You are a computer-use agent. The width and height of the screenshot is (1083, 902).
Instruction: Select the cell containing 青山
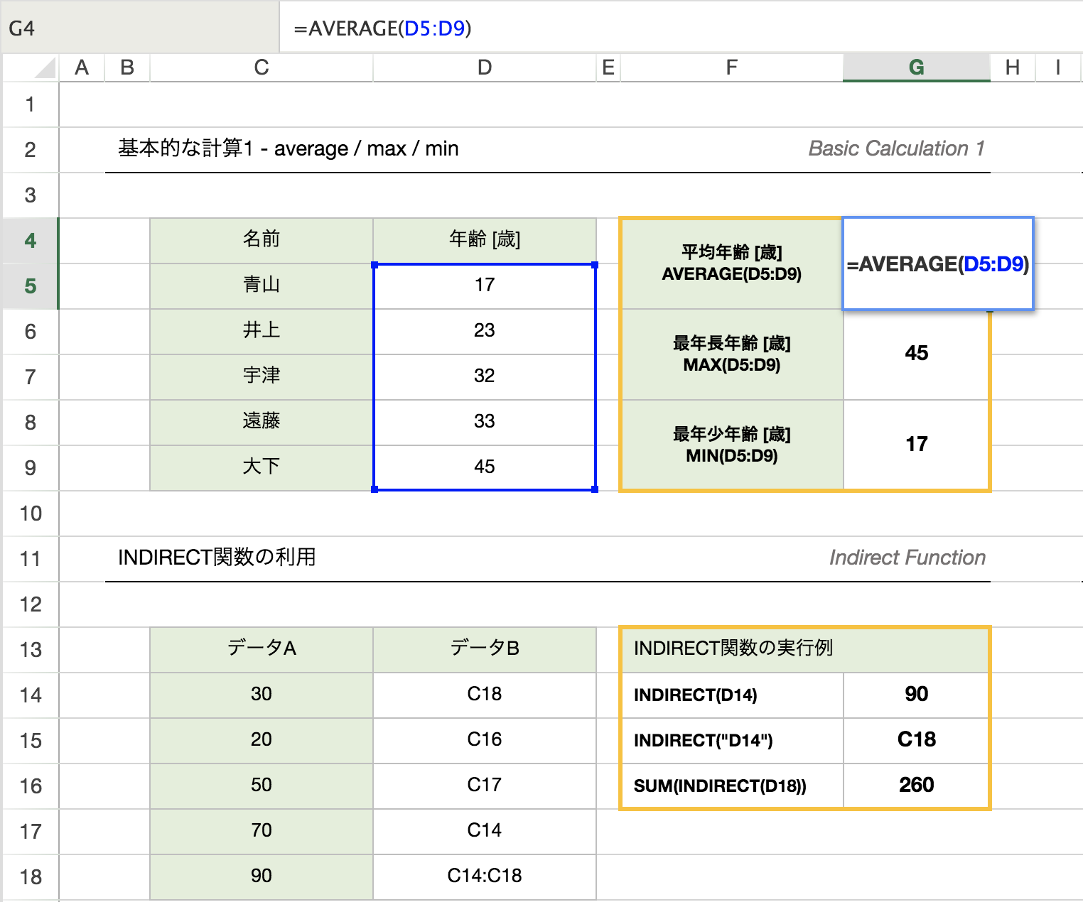click(262, 286)
